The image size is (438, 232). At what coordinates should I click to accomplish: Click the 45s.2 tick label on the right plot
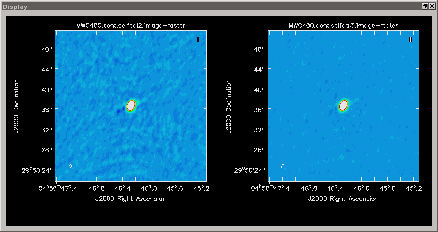click(413, 188)
